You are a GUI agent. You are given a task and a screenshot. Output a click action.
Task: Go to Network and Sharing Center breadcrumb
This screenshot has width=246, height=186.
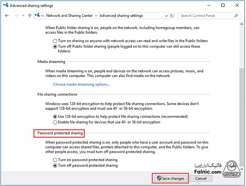69,16
